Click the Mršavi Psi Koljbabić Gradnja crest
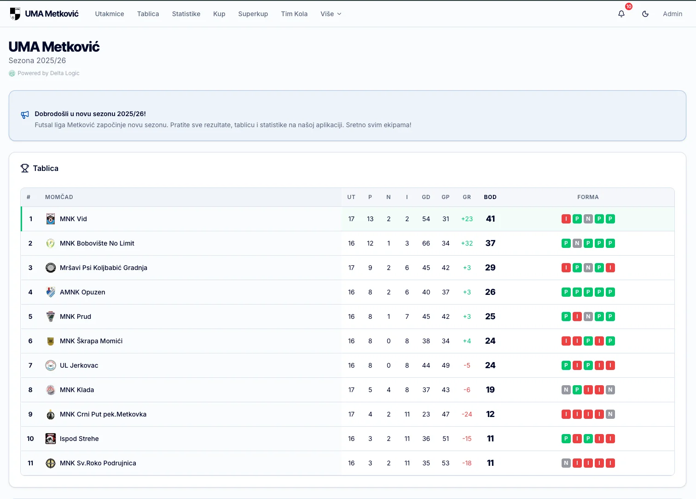Screen dimensions: 696x499 click(51, 268)
